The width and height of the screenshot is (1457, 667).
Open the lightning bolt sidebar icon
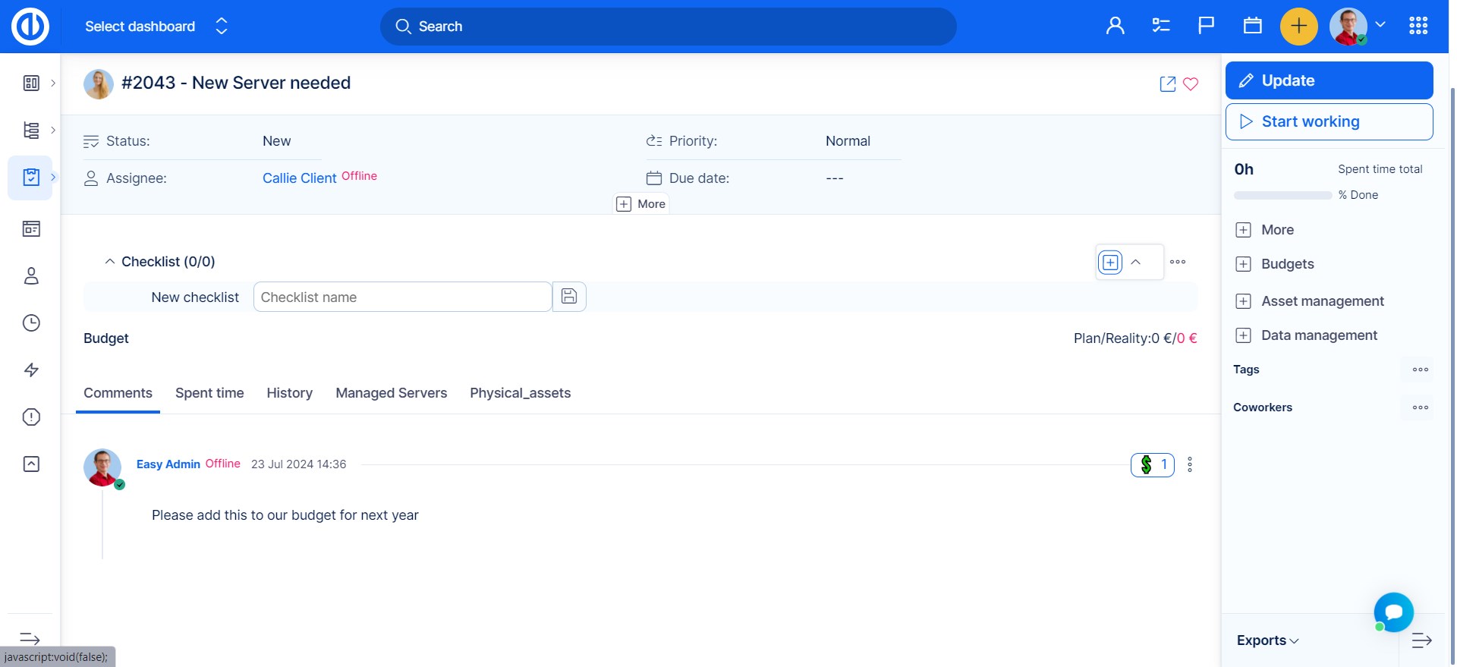(x=31, y=370)
